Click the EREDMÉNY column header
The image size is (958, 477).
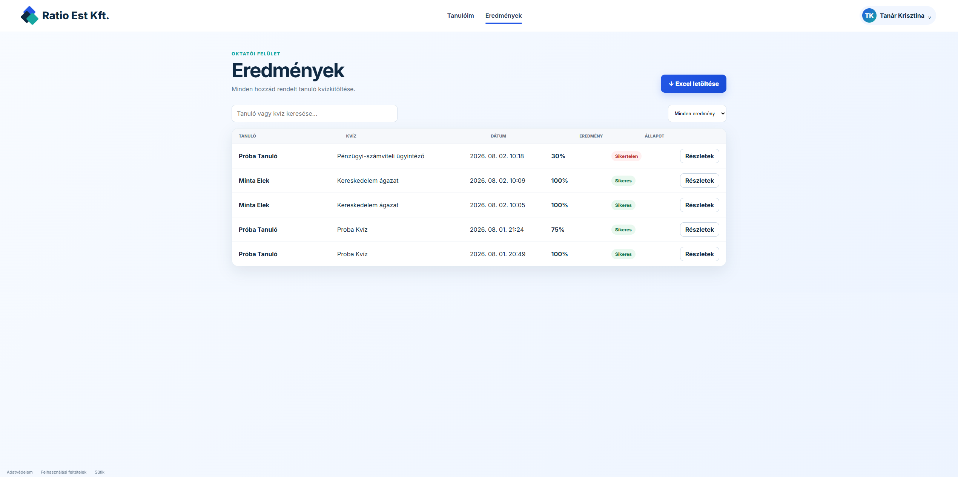pyautogui.click(x=591, y=136)
